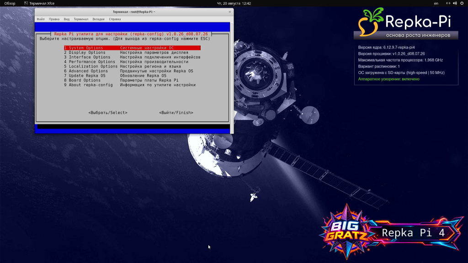Open the Обзор activities overview
This screenshot has width=468, height=263.
click(10, 3)
